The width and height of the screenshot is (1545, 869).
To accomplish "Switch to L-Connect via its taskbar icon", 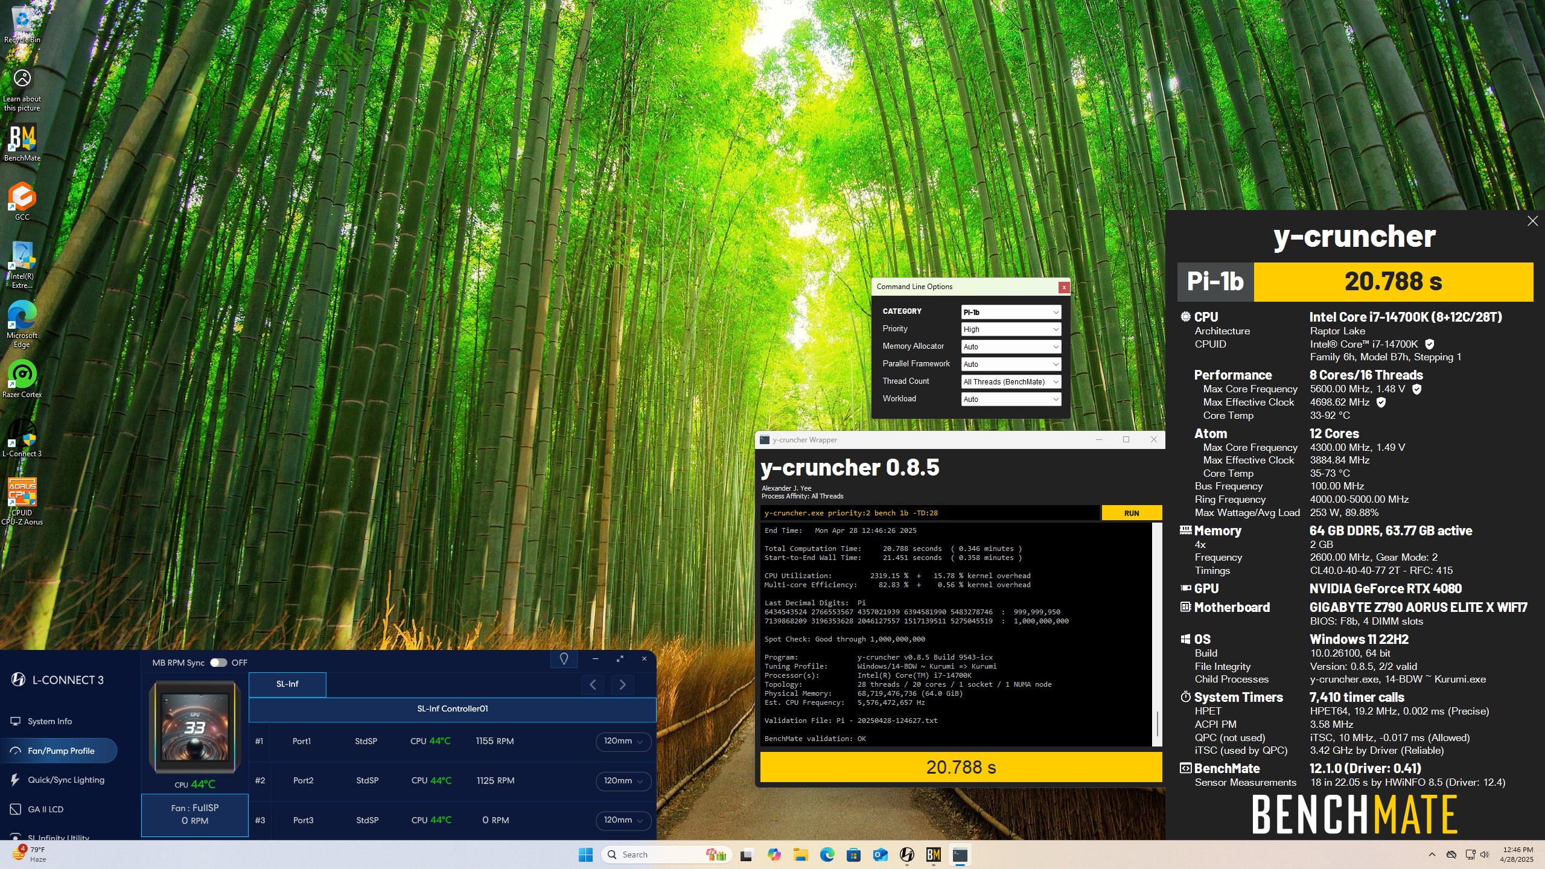I will click(x=906, y=855).
